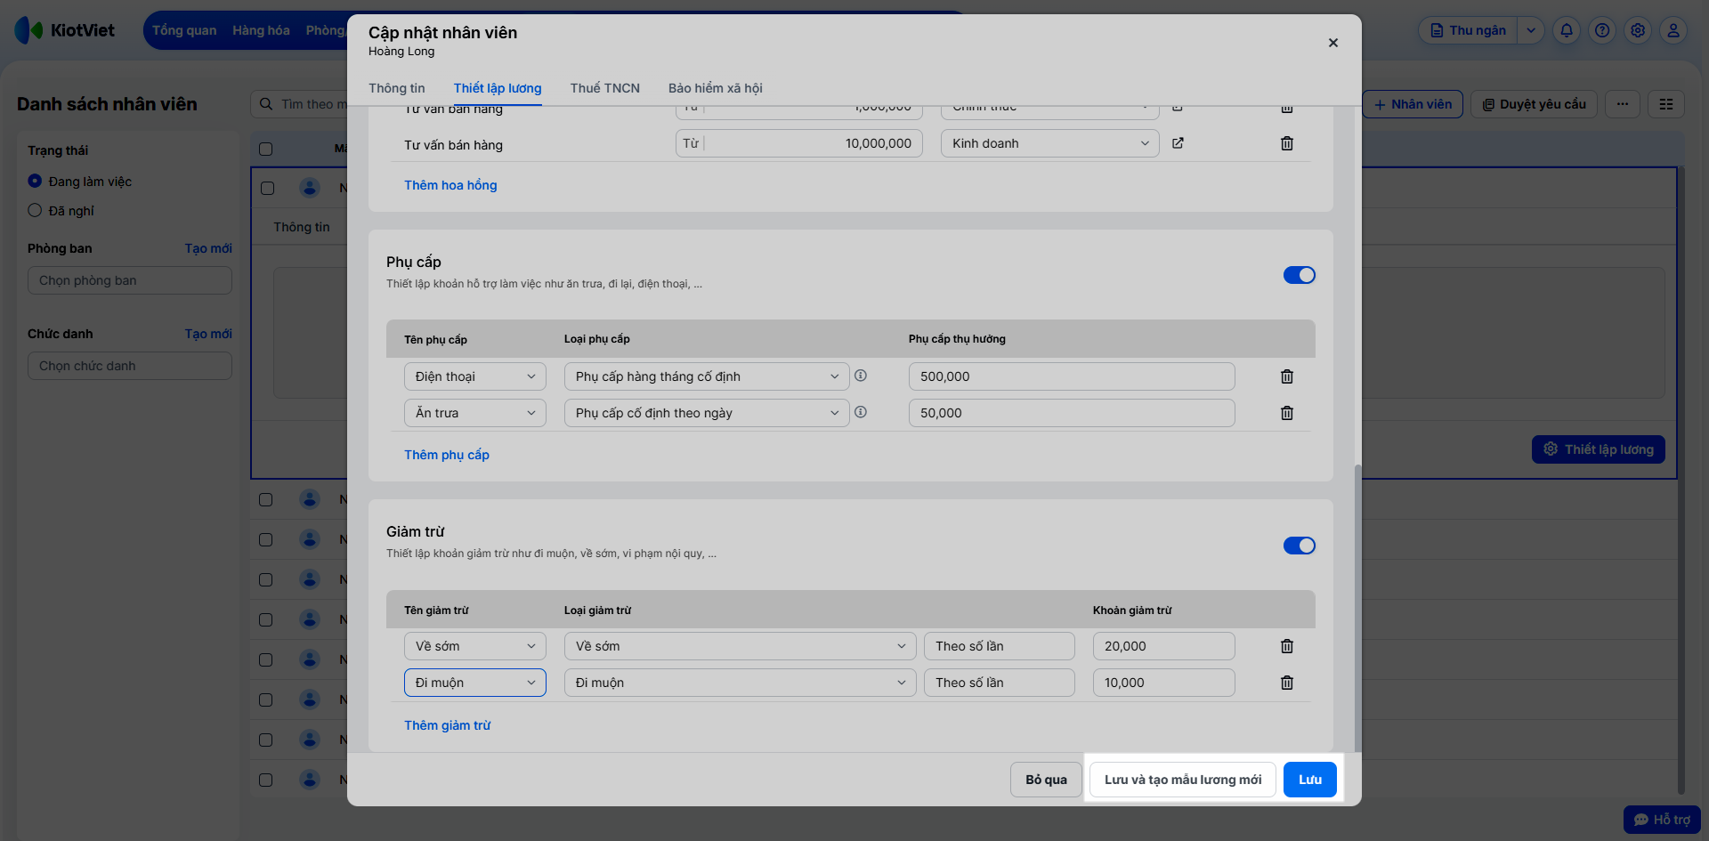The width and height of the screenshot is (1709, 841).
Task: Delete the Tư vấn bán hàng 10,000,000 commission row
Action: [1286, 143]
